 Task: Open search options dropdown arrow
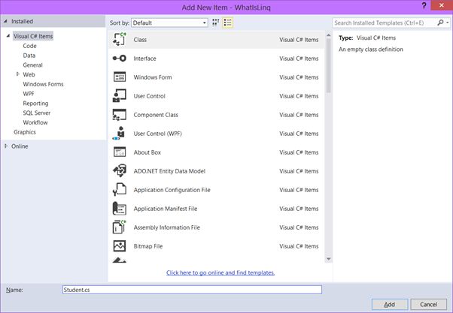pos(448,23)
